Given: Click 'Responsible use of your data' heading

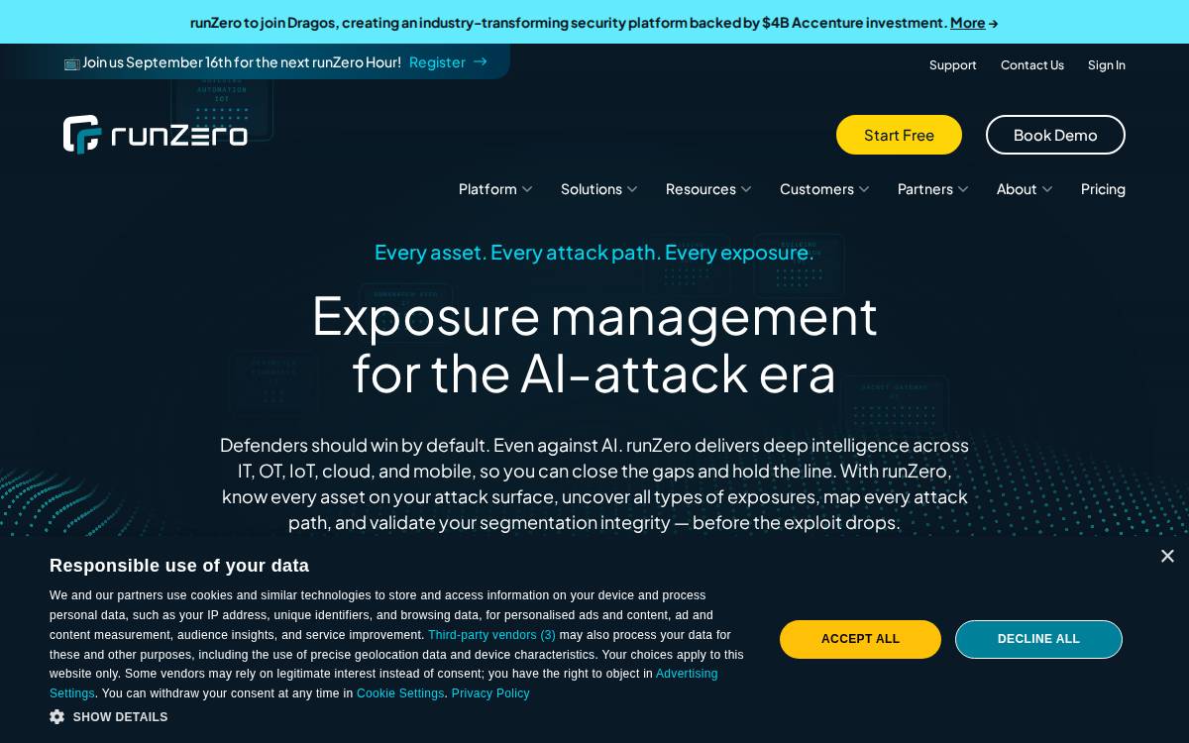Looking at the screenshot, I should point(179,566).
